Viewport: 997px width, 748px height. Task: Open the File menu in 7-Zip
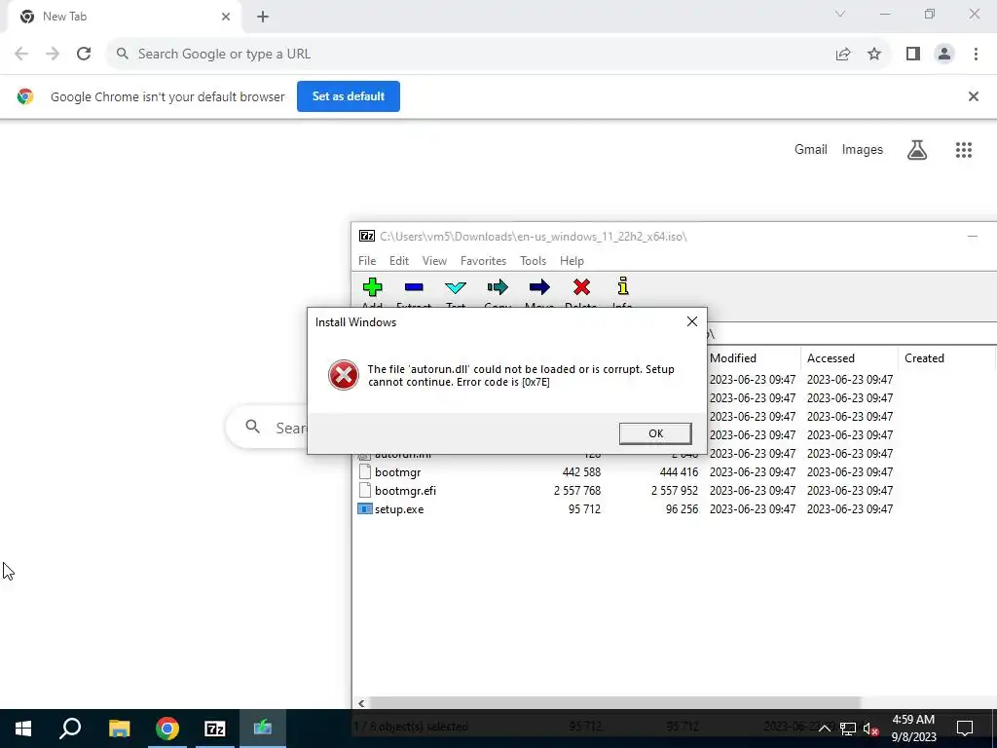pyautogui.click(x=367, y=261)
